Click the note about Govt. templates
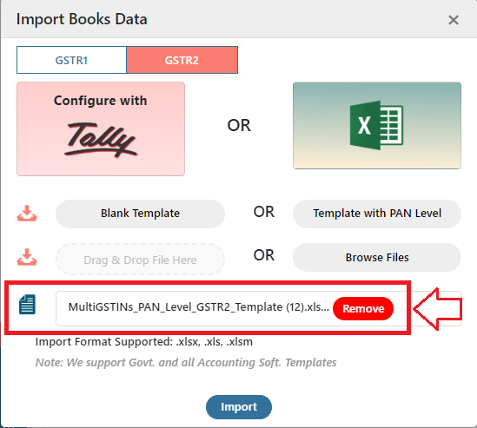This screenshot has height=428, width=477. (186, 363)
